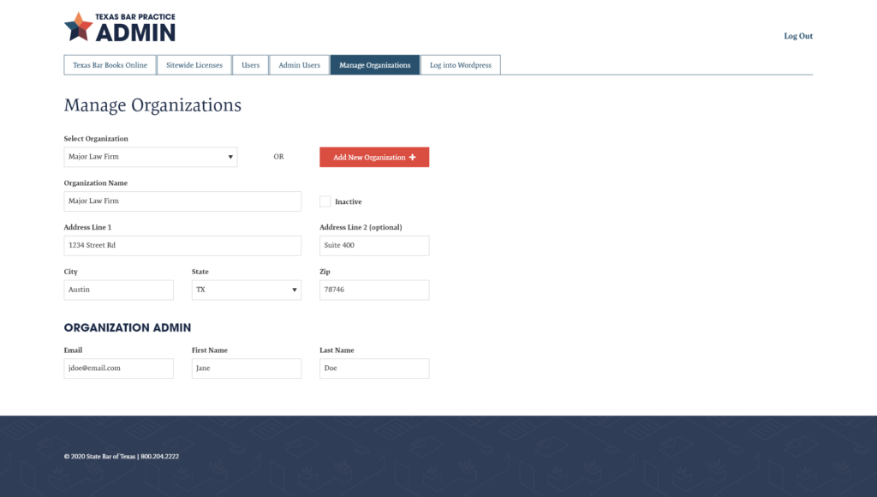The width and height of the screenshot is (877, 497).
Task: Click the plus icon on Add New Organization
Action: pyautogui.click(x=413, y=158)
